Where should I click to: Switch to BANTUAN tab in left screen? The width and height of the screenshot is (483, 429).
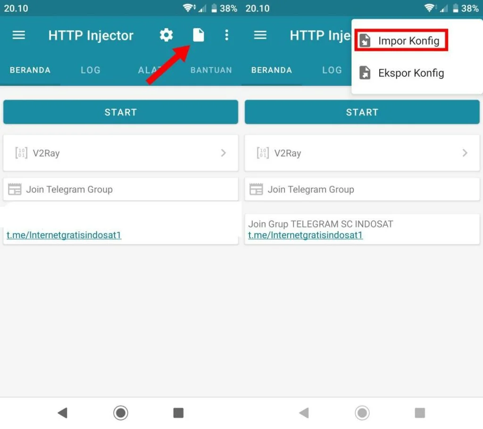211,70
